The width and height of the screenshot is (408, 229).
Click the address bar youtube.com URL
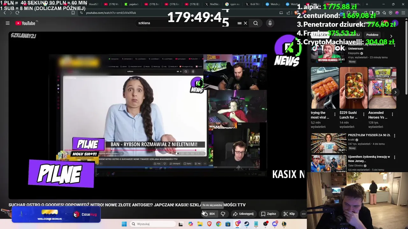click(x=111, y=13)
